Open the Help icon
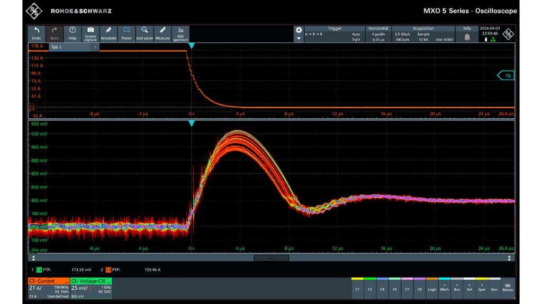542x304 pixels. 73,33
